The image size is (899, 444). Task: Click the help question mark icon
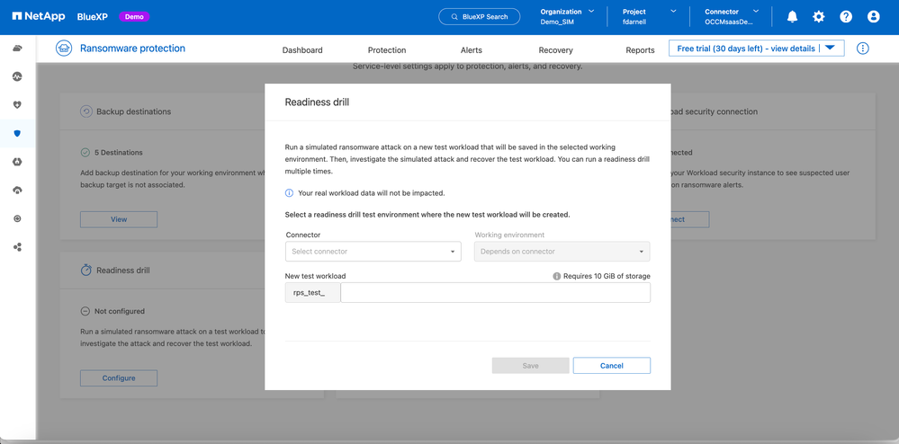tap(846, 17)
